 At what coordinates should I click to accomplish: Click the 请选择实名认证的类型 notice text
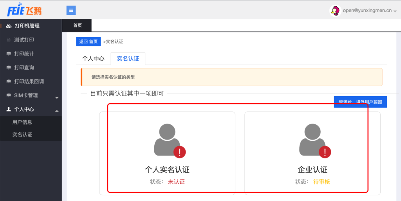[x=113, y=77]
